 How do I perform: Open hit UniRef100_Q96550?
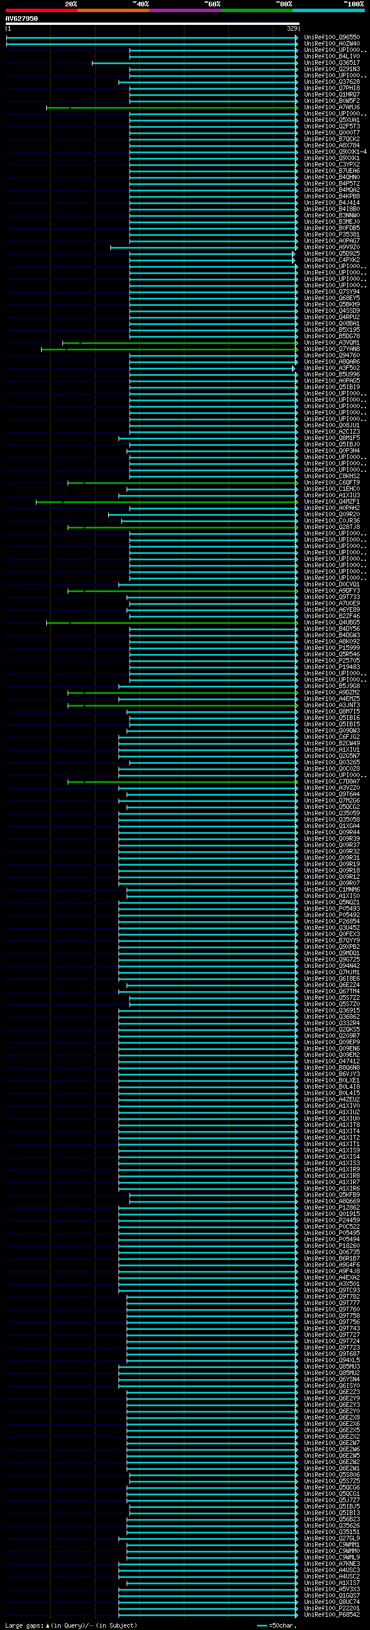point(332,38)
